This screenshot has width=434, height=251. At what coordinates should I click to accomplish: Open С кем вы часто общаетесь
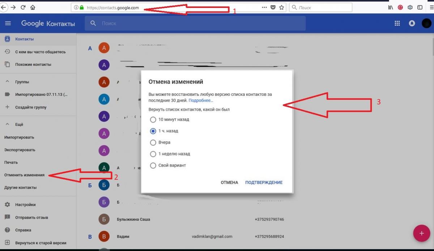(x=38, y=52)
